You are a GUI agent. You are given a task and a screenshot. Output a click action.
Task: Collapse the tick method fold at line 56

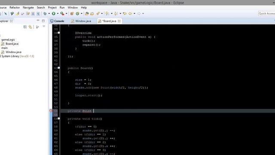coord(59,118)
